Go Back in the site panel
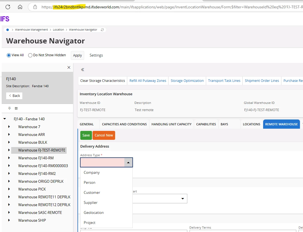303x232 pixels. pyautogui.click(x=14, y=96)
